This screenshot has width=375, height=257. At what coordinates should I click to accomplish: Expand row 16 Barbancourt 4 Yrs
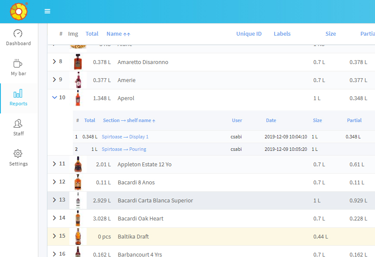54,254
